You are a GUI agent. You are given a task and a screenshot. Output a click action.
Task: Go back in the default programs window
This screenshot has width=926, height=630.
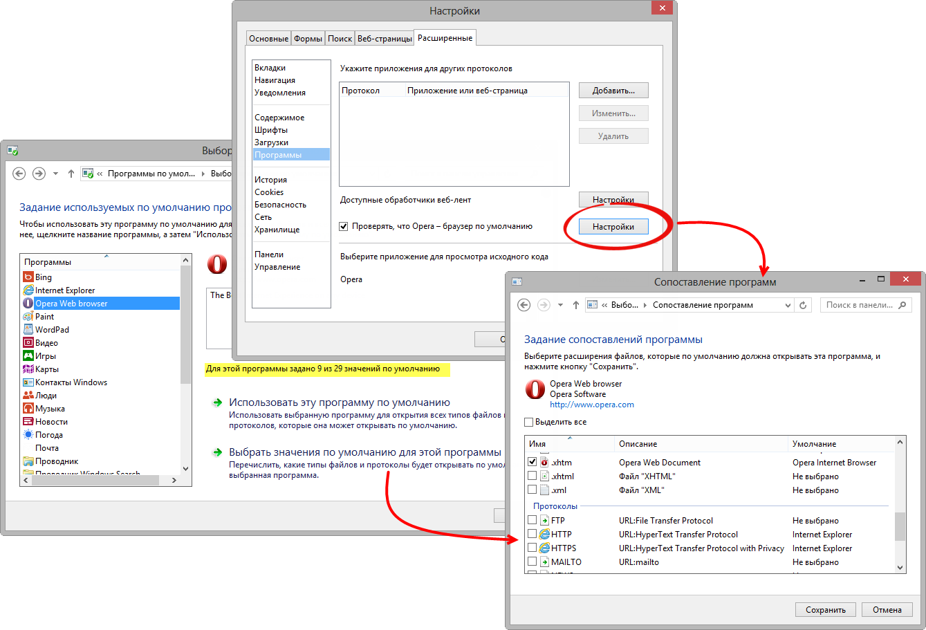coord(19,174)
